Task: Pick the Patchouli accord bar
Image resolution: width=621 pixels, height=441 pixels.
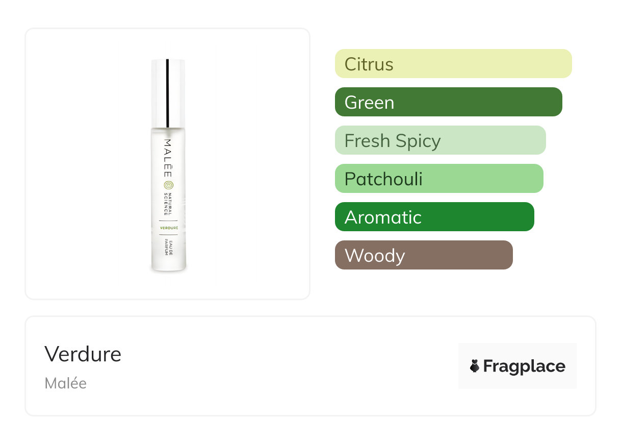Action: point(439,179)
